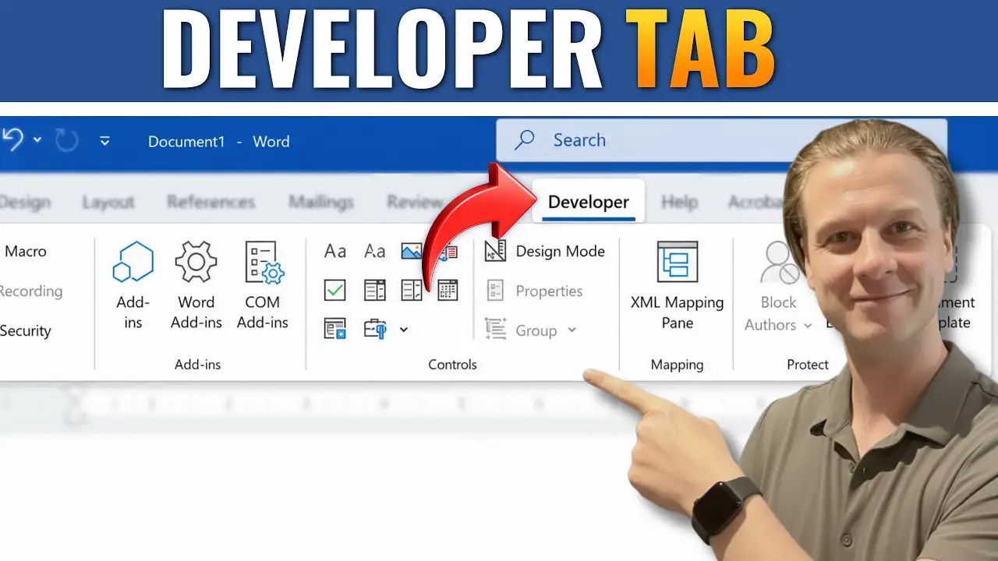Expand the Legacy Tools dropdown arrow
Image resolution: width=998 pixels, height=561 pixels.
click(x=404, y=330)
